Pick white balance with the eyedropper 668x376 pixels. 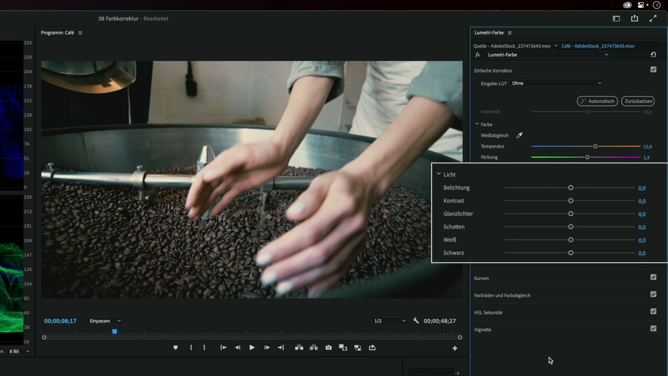(519, 136)
